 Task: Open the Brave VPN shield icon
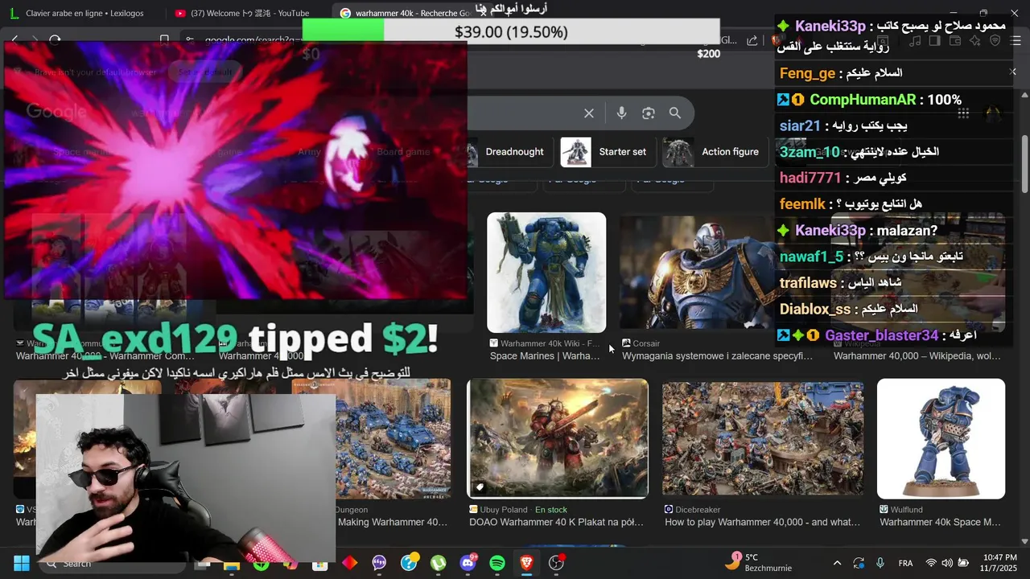pyautogui.click(x=995, y=40)
